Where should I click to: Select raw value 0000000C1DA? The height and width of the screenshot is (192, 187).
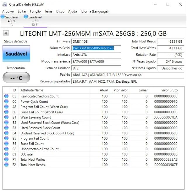[x=166, y=117]
